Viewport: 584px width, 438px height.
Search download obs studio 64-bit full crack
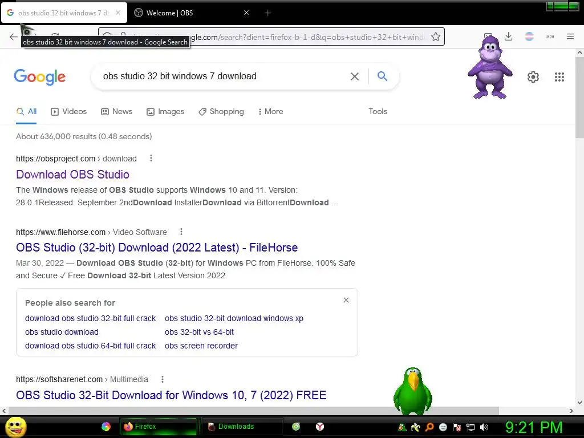click(x=90, y=346)
